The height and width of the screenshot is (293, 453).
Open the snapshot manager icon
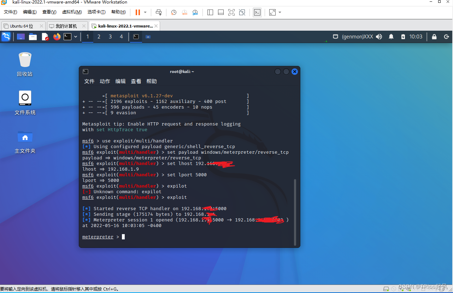pyautogui.click(x=195, y=12)
